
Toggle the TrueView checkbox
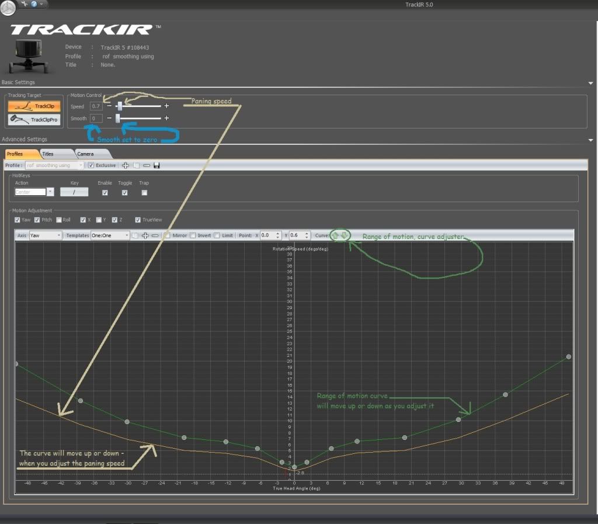tap(138, 220)
